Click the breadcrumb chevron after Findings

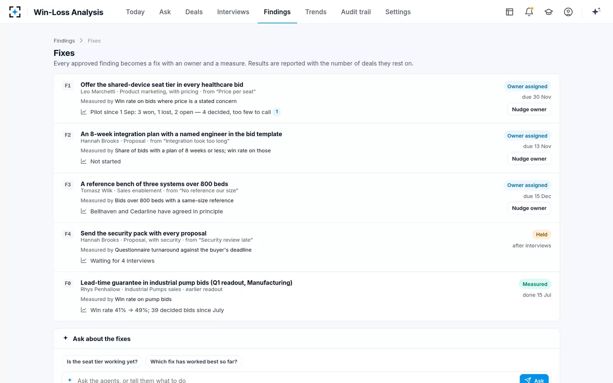[81, 40]
